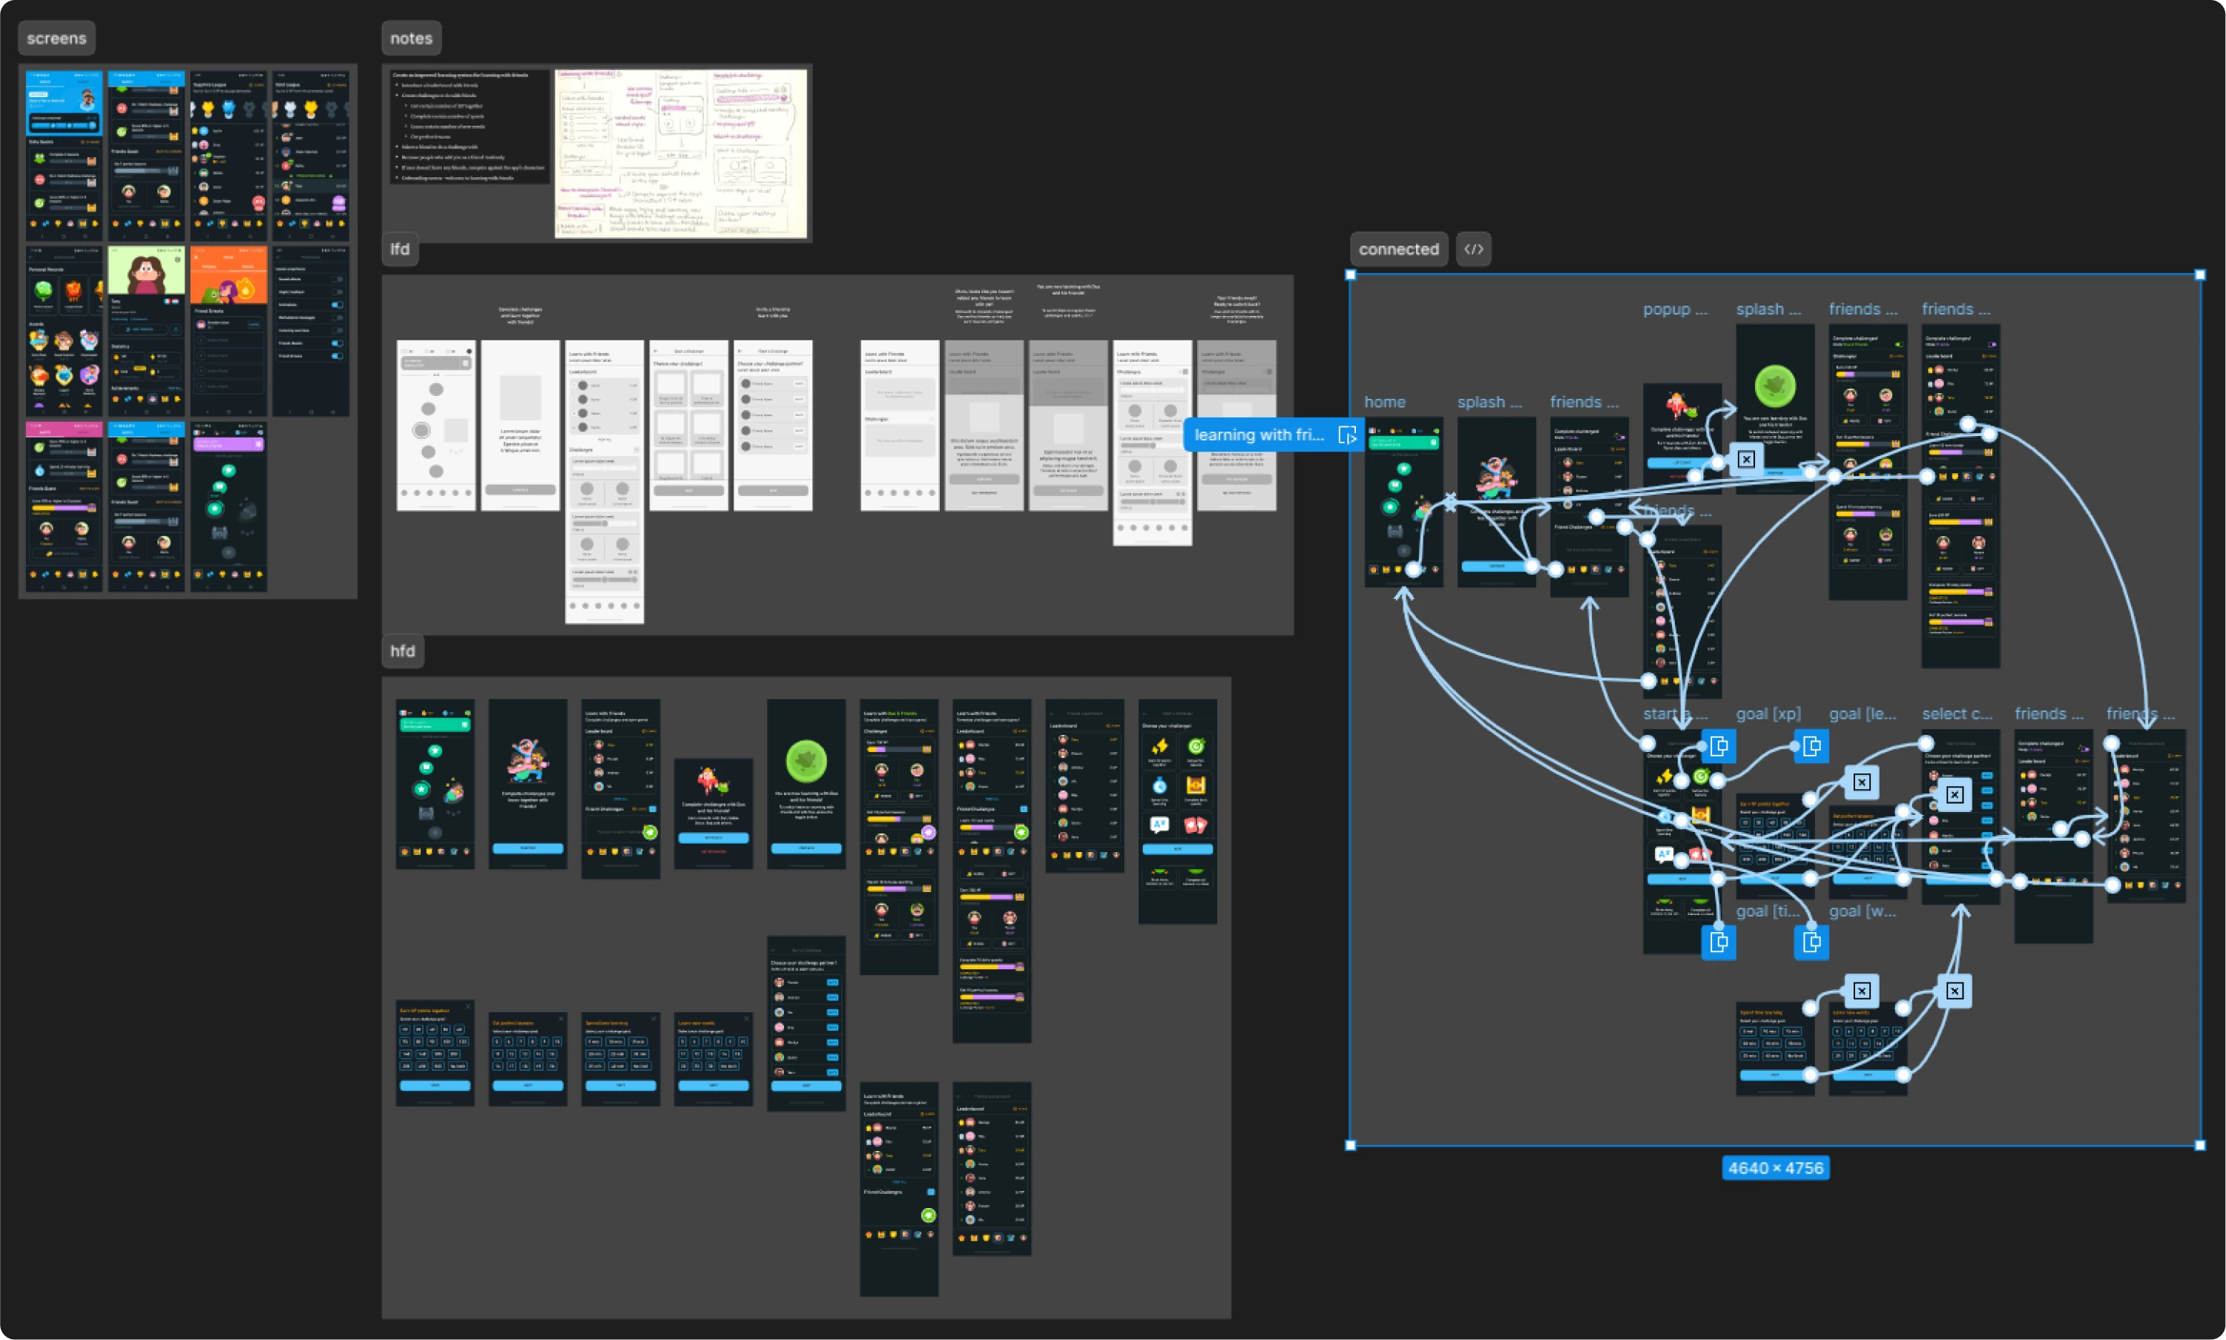
Task: Toggle Animations switch in settings screen mockup
Action: click(x=337, y=306)
